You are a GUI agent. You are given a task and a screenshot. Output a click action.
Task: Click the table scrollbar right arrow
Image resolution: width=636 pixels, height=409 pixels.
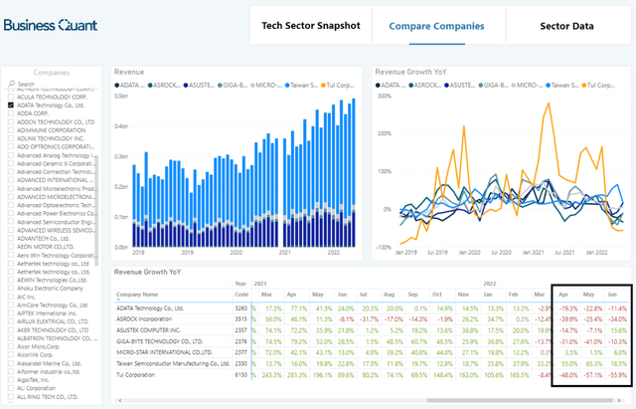coord(619,400)
